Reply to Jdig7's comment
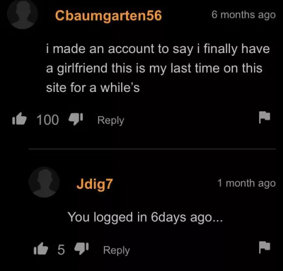283x271 pixels. click(x=116, y=250)
